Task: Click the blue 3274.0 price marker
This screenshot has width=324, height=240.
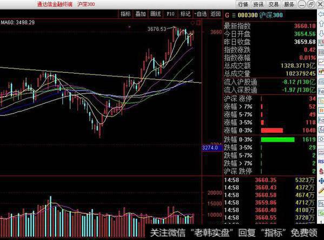Action: [x=212, y=148]
